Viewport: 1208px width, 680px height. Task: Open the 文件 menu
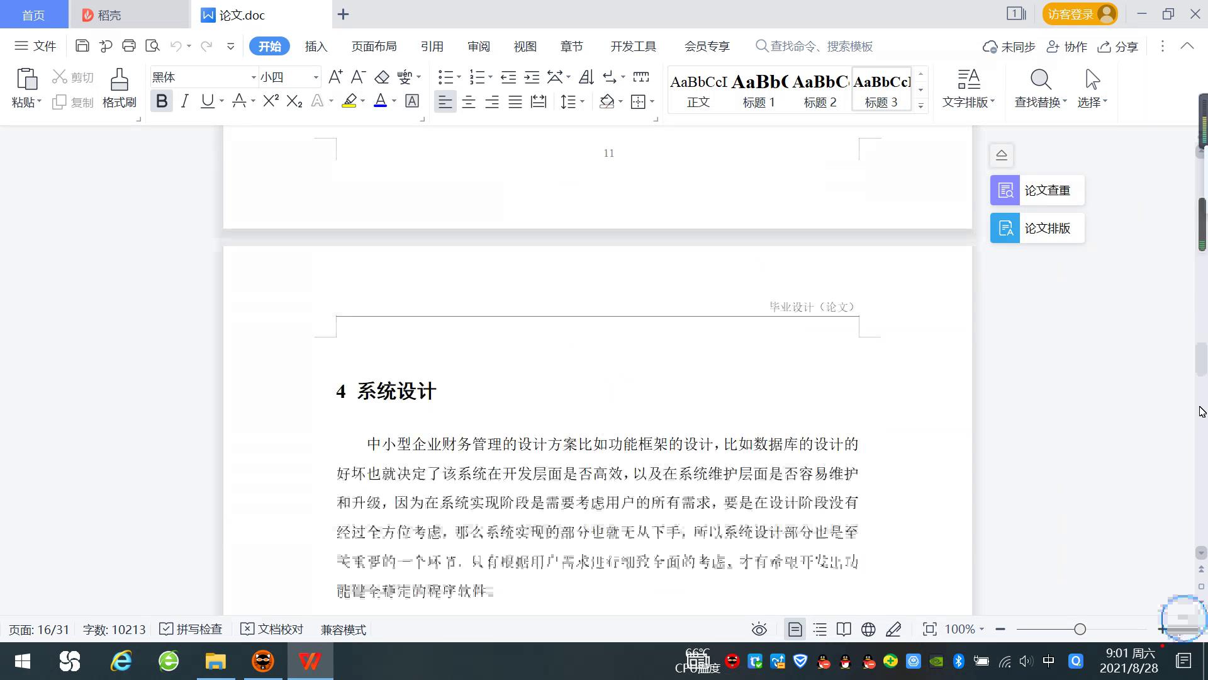point(35,45)
